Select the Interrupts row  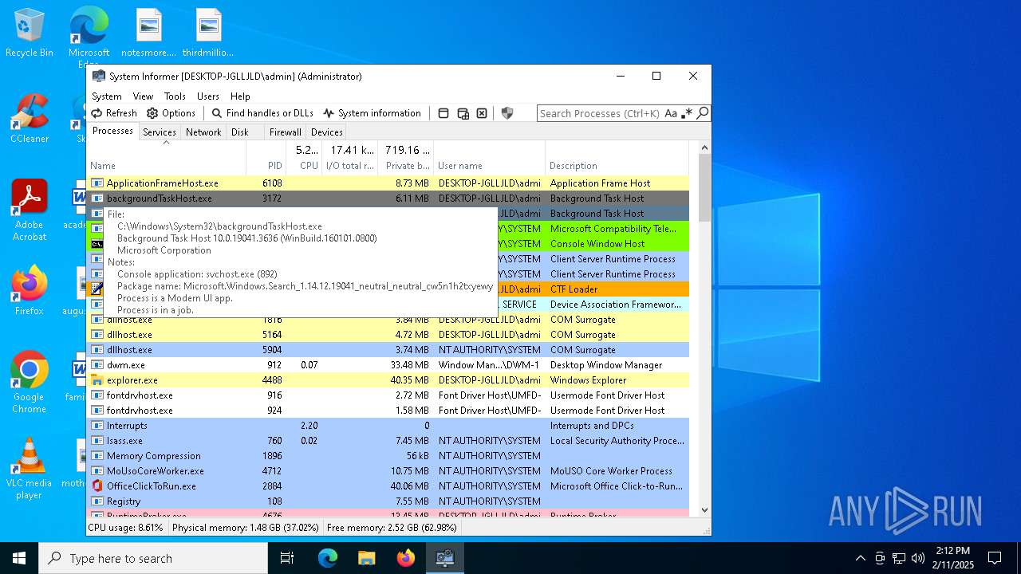(x=388, y=426)
